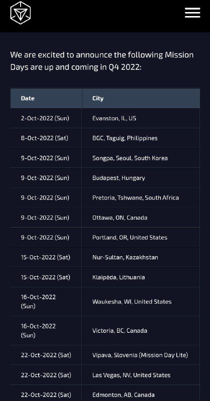Select the BGC, Taguig, Philippines entry
The image size is (210, 401).
[125, 138]
